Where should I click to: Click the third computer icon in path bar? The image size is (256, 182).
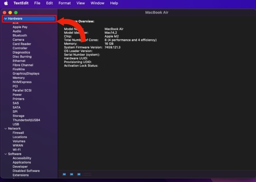[79, 174]
